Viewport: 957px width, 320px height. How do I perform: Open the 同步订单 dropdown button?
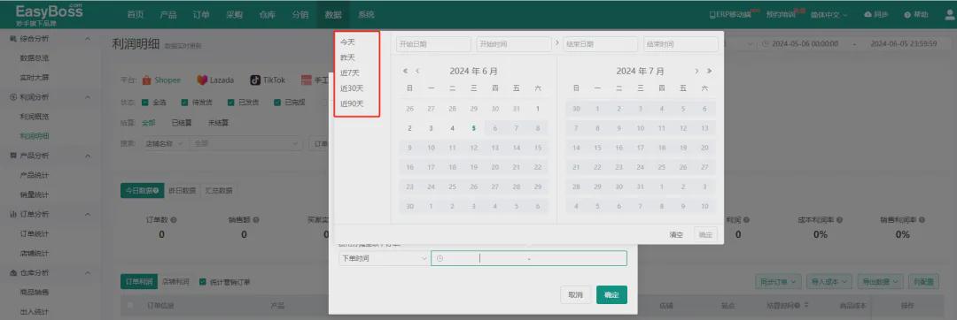point(779,282)
